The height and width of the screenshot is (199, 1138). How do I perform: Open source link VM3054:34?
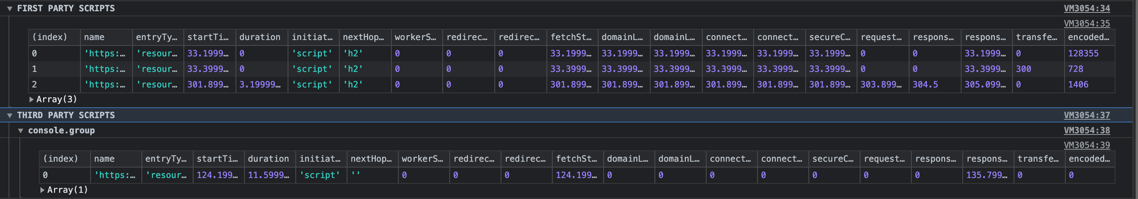click(x=1087, y=9)
